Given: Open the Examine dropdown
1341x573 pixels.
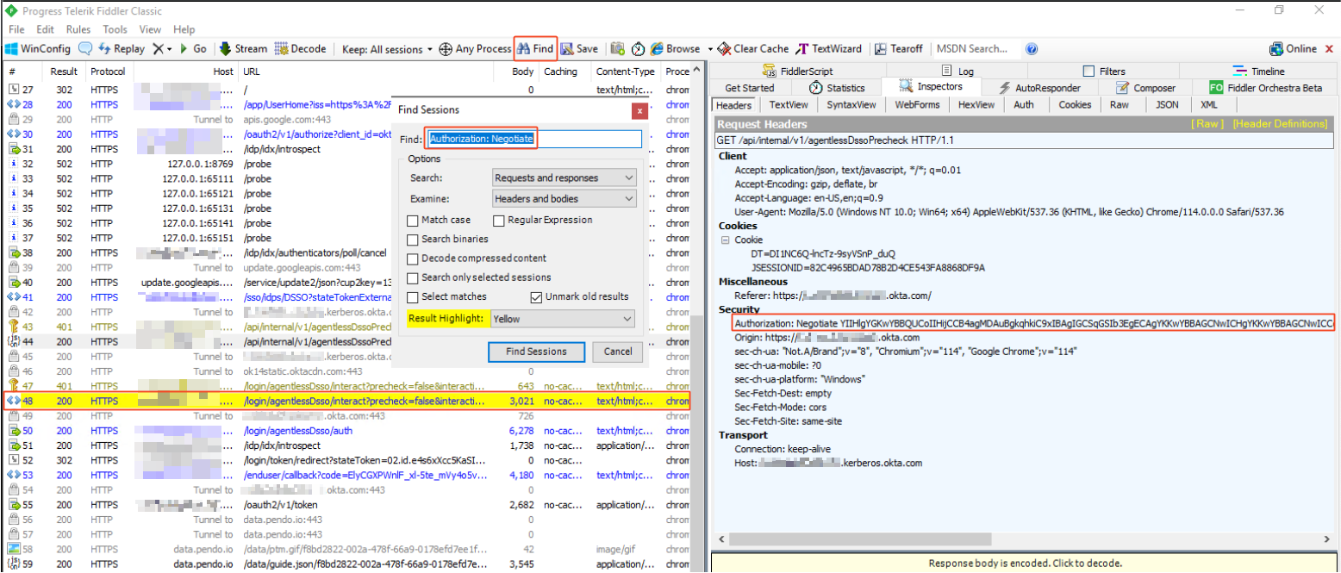Looking at the screenshot, I should pyautogui.click(x=564, y=198).
